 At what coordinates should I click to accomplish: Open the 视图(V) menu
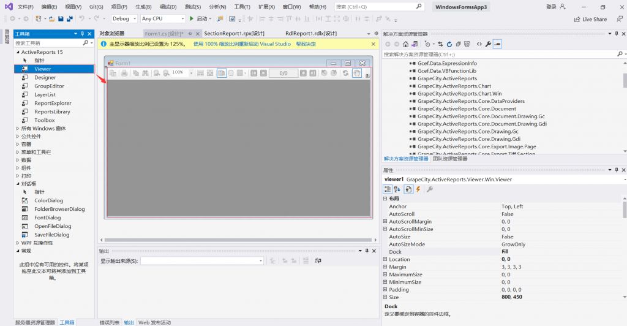click(x=73, y=7)
